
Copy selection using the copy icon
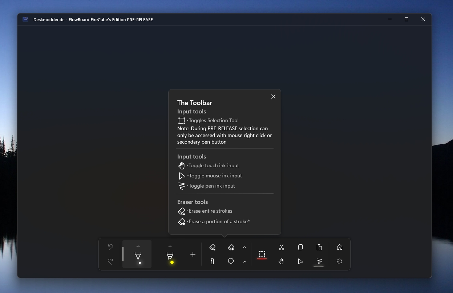(x=300, y=248)
